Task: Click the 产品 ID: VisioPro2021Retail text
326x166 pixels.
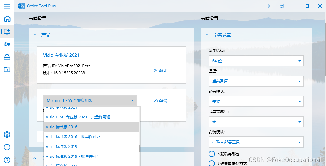Action: [x=67, y=66]
